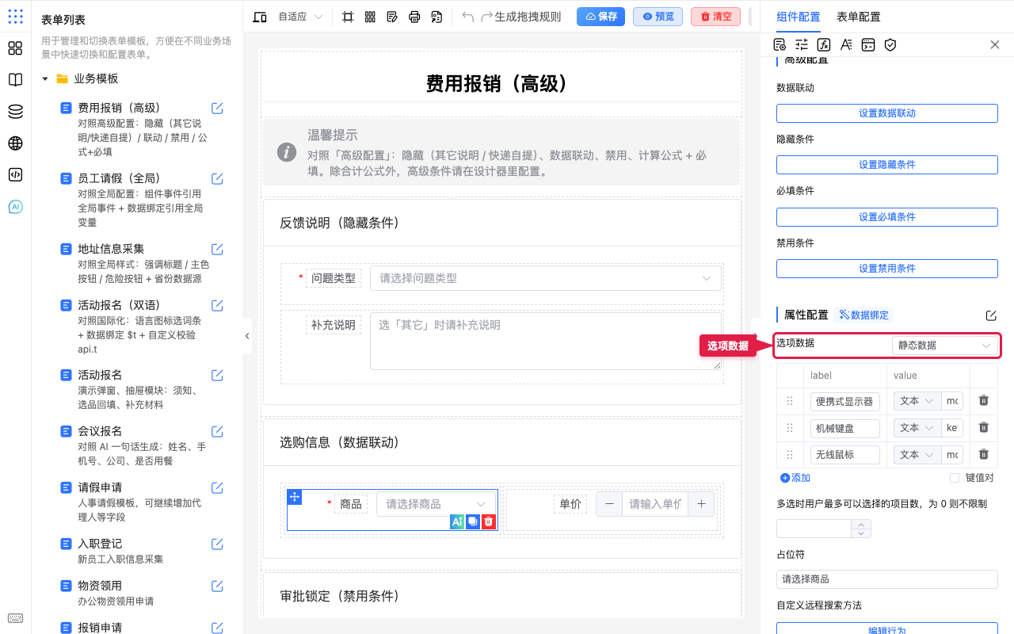Click the 保存 button
The image size is (1014, 634).
click(600, 17)
